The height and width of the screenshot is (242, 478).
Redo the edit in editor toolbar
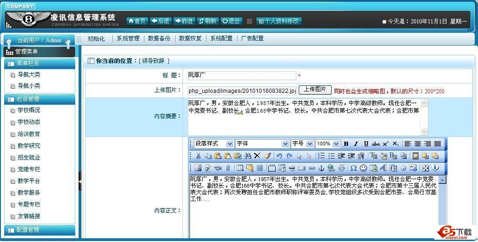[x=289, y=156]
